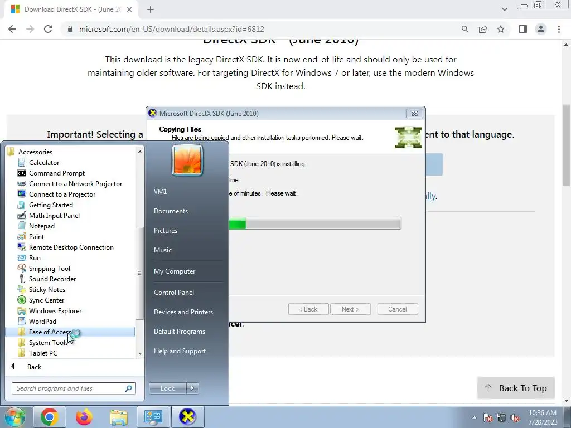The height and width of the screenshot is (428, 571).
Task: Open Firefox from the taskbar
Action: (84, 417)
